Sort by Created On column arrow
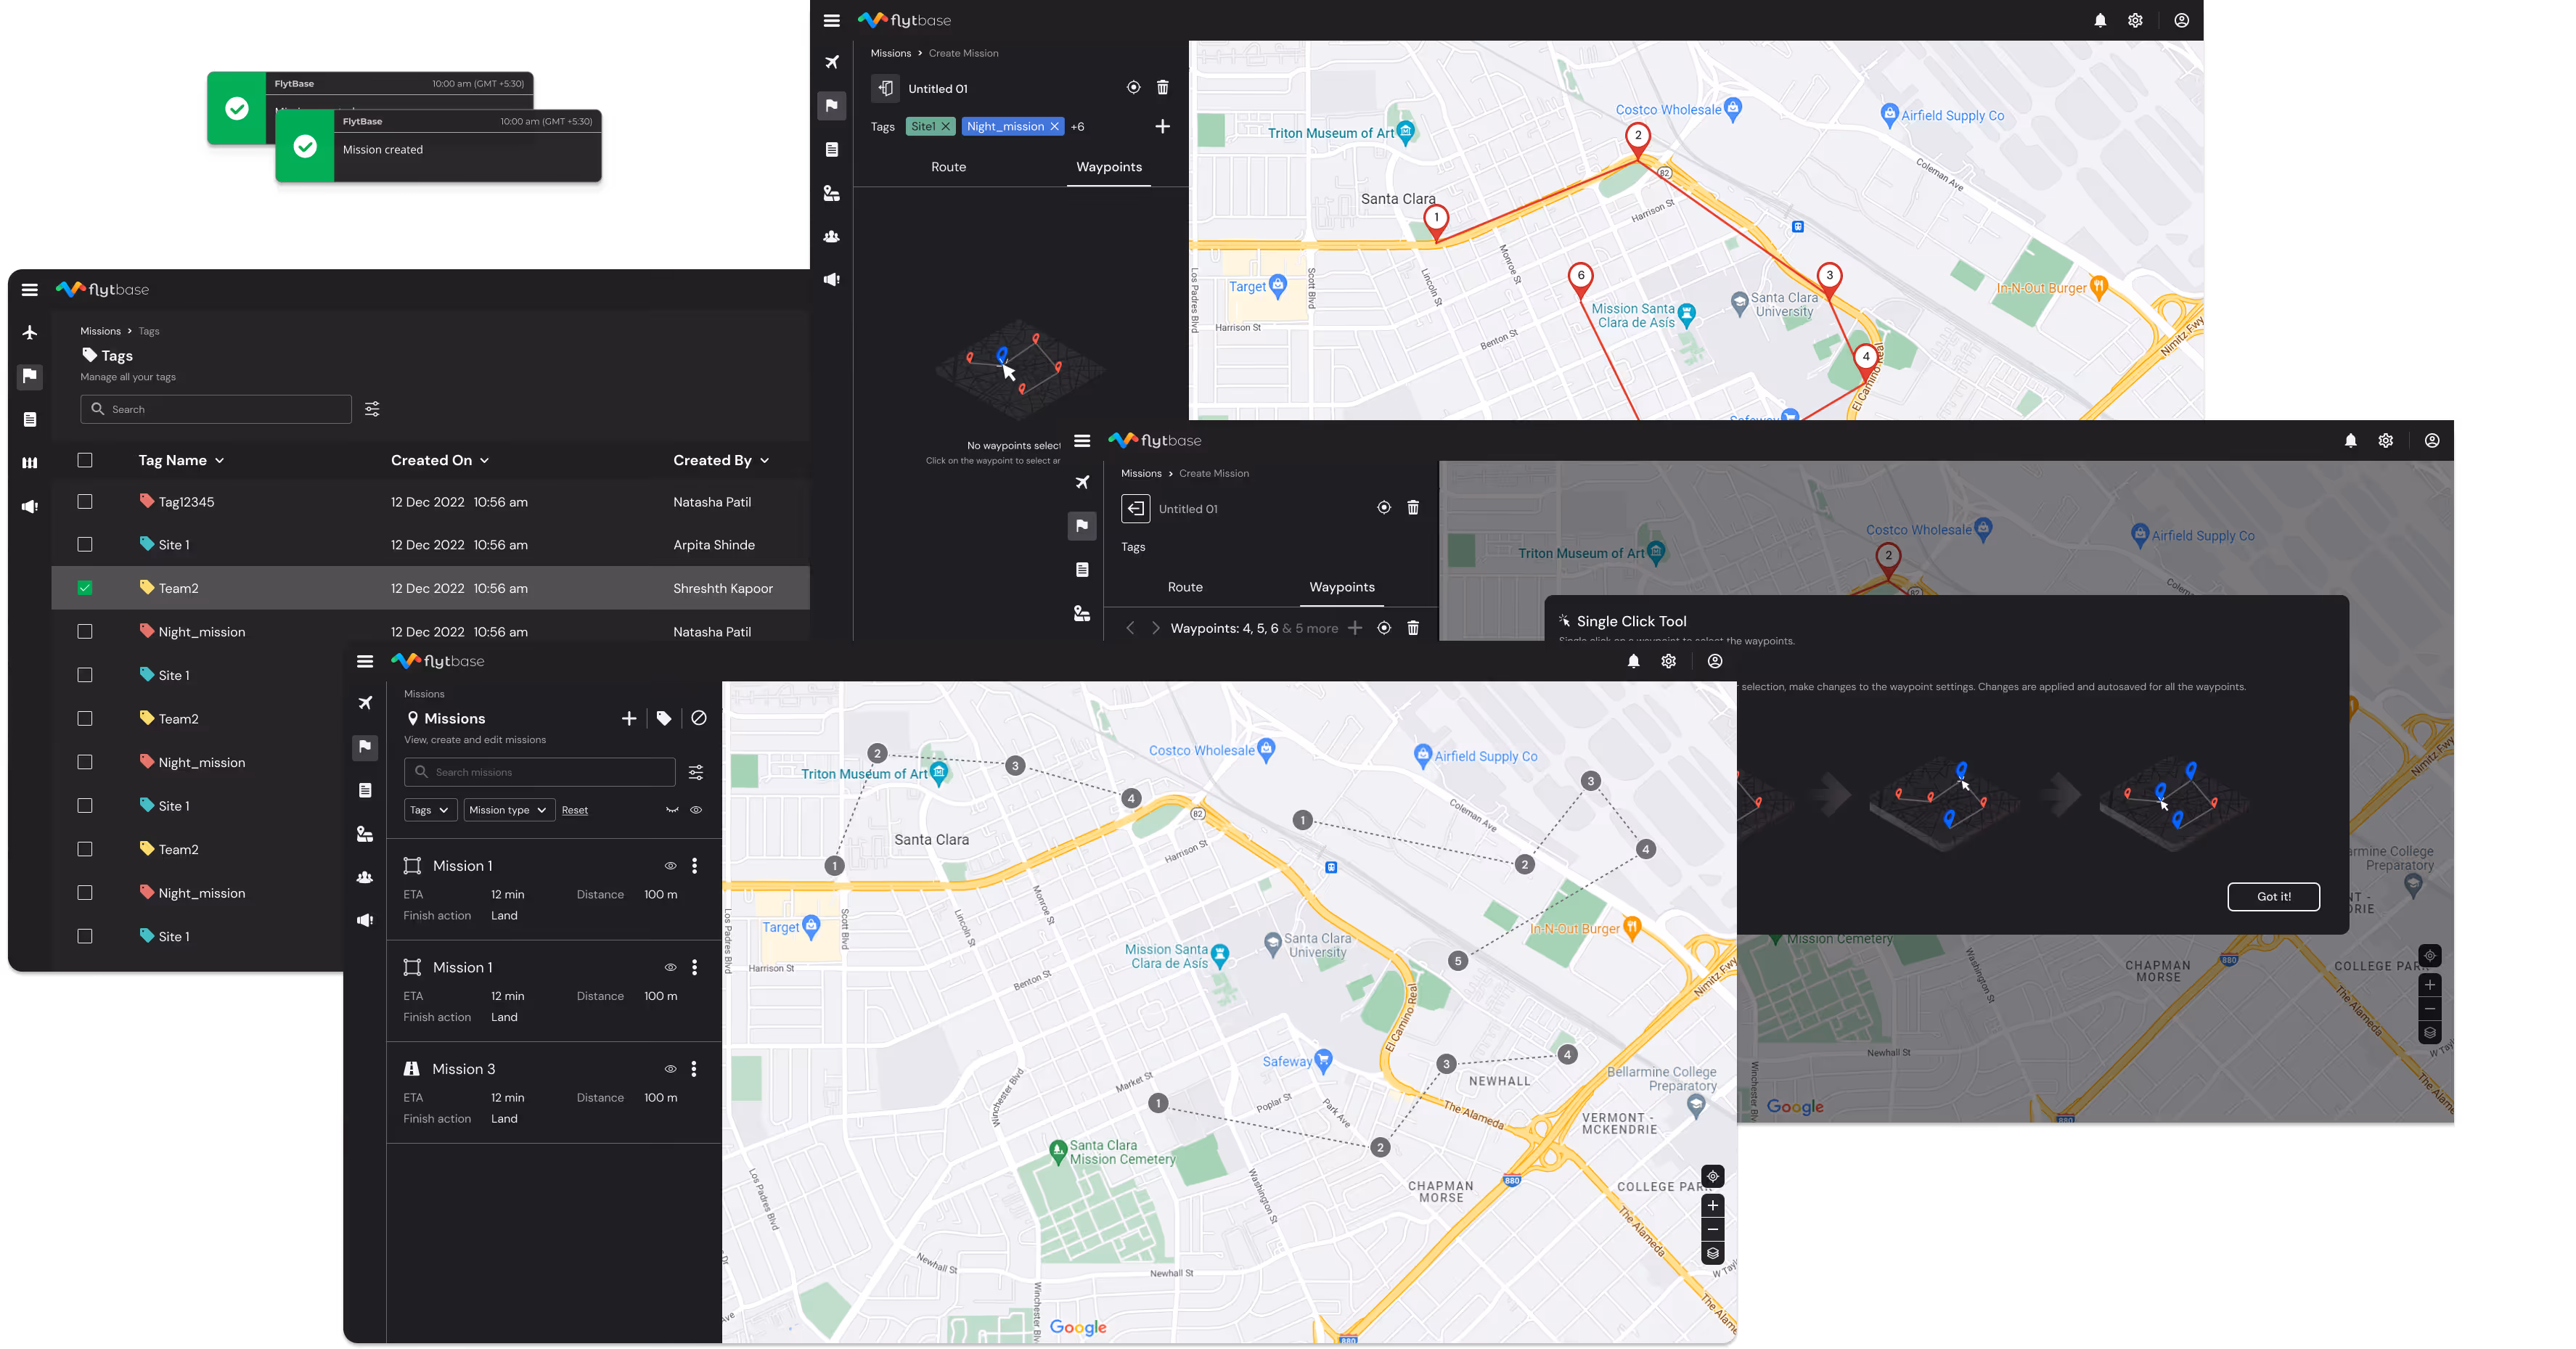This screenshot has height=1349, width=2576. 484,461
